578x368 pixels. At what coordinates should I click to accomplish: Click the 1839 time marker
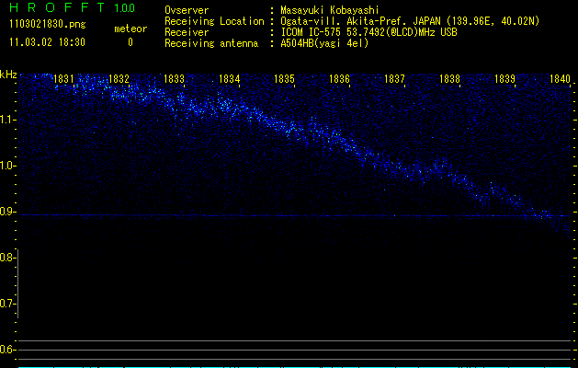coord(504,79)
